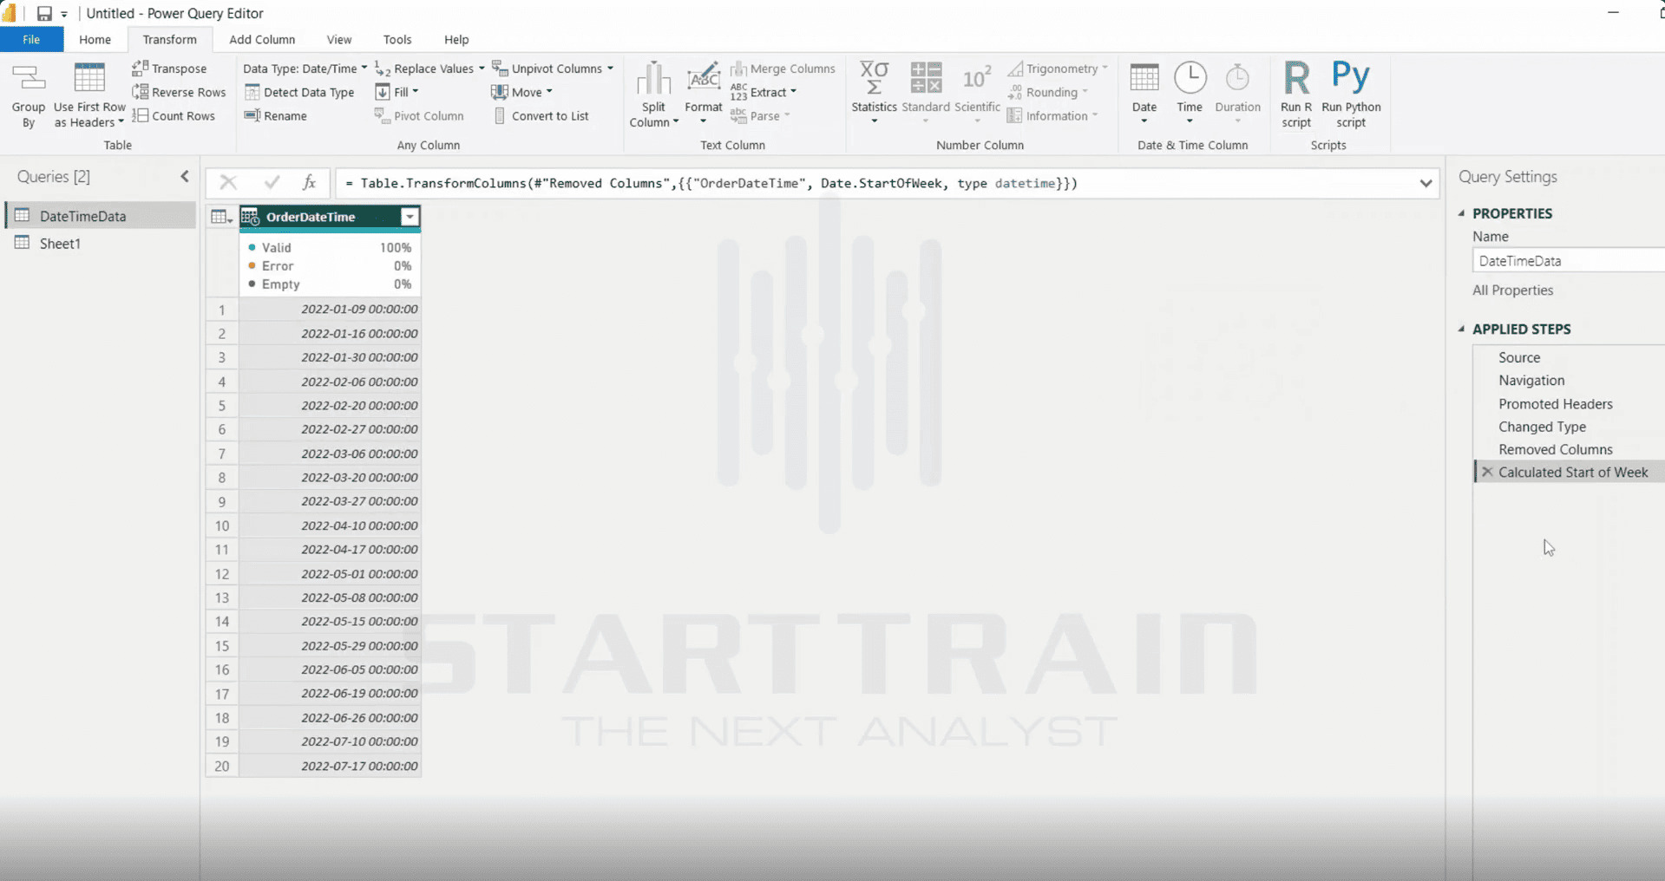Collapse the APPLIED STEPS section
Viewport: 1665px width, 881px height.
click(x=1462, y=329)
